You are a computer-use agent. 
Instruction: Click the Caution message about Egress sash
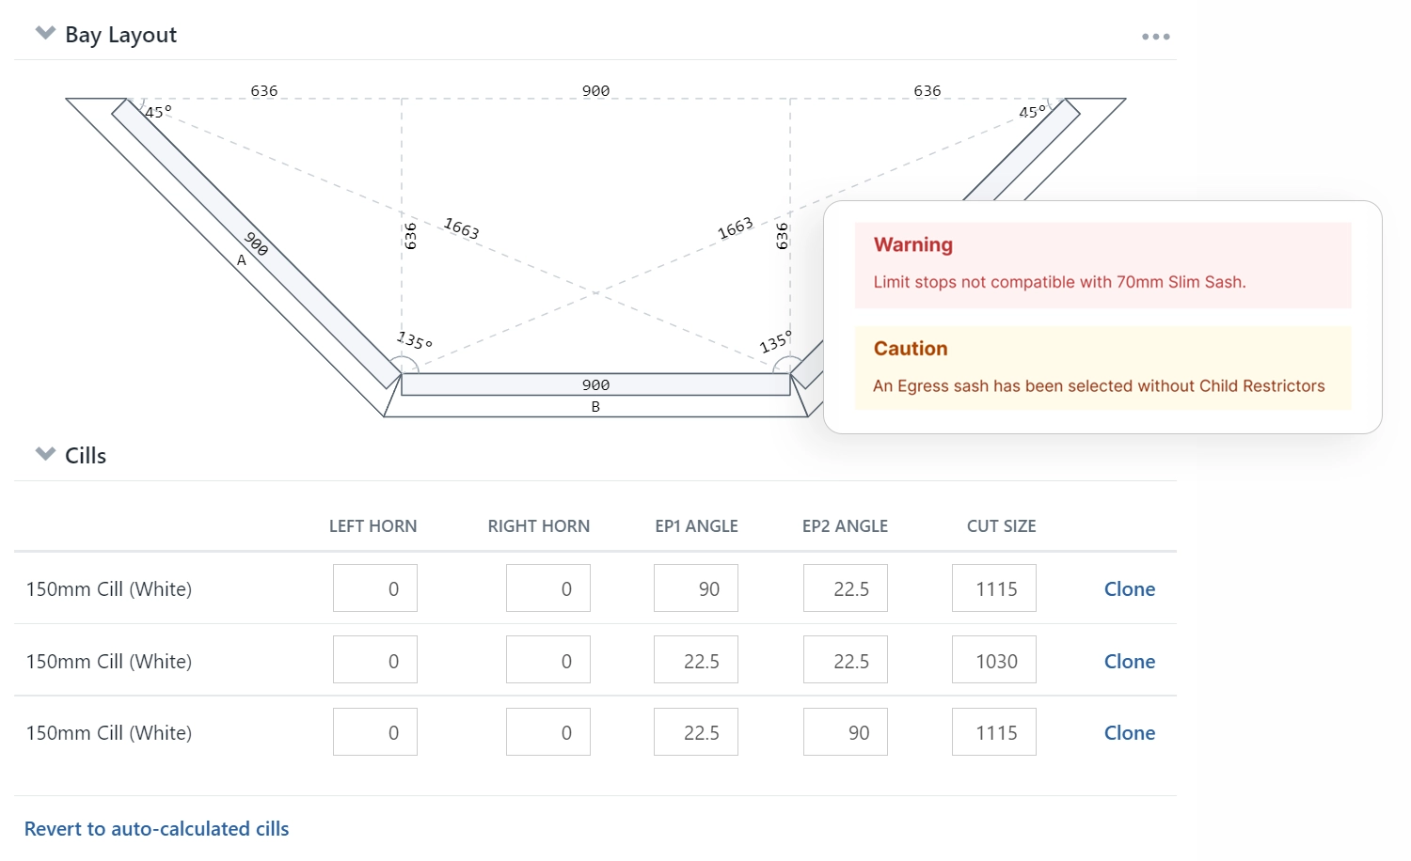point(1102,368)
